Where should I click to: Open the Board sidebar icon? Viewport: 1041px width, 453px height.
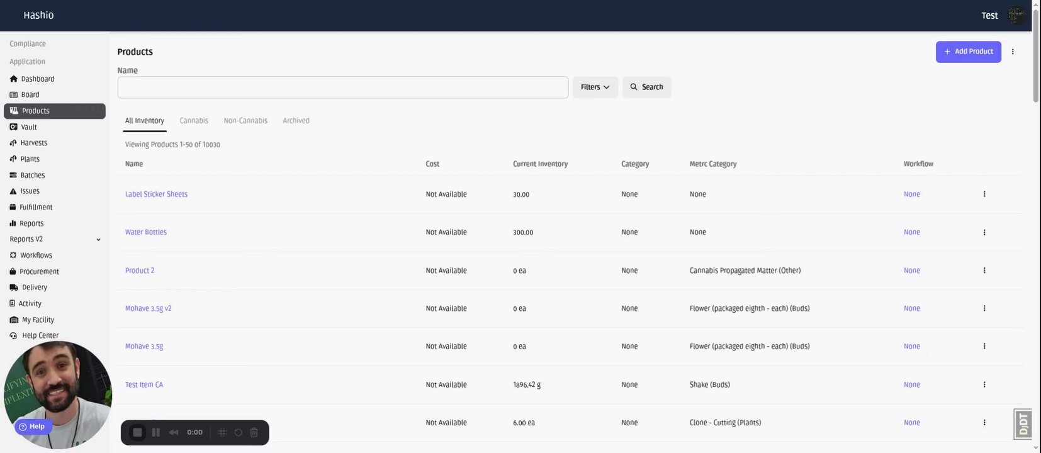13,94
